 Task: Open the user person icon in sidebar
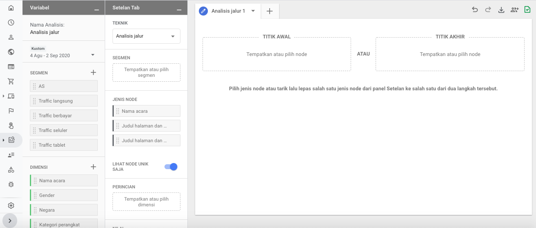tap(11, 37)
